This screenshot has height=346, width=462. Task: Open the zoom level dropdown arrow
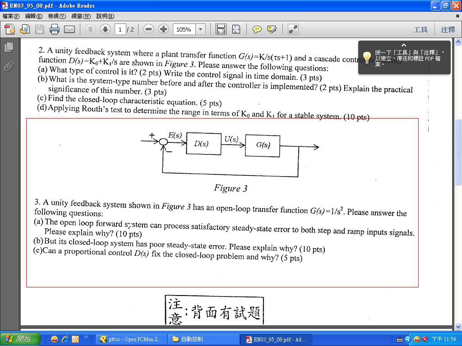[x=201, y=29]
